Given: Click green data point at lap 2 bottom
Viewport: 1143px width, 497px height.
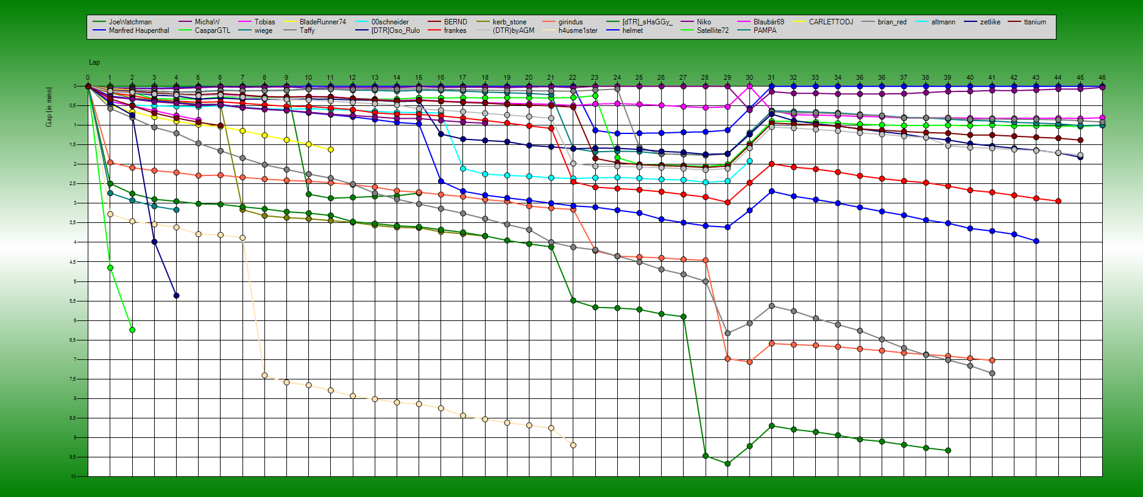Looking at the screenshot, I should pyautogui.click(x=132, y=330).
